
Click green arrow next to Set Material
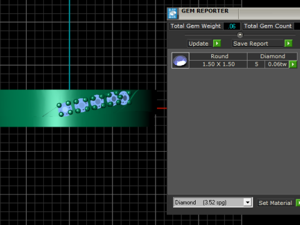pos(298,202)
